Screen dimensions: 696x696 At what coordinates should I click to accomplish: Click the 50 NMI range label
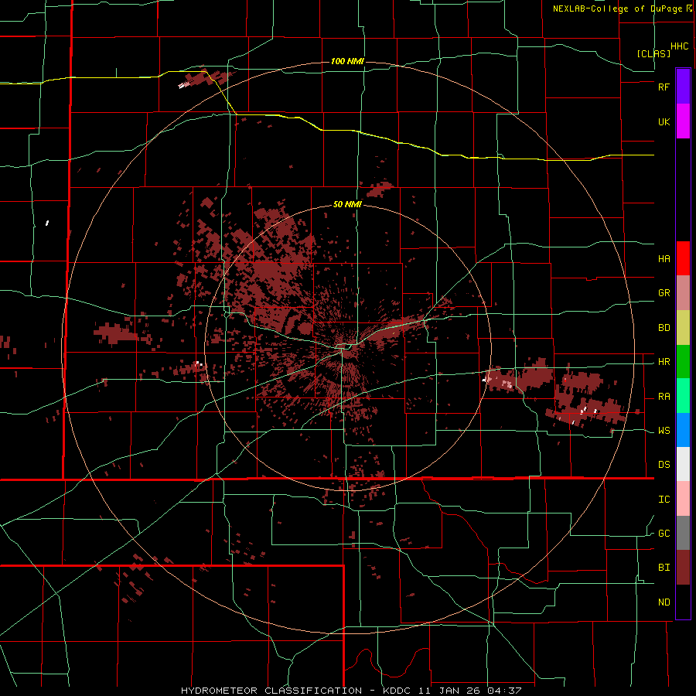coord(347,205)
